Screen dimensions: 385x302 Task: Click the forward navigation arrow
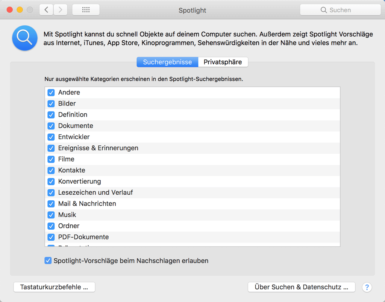(x=61, y=10)
